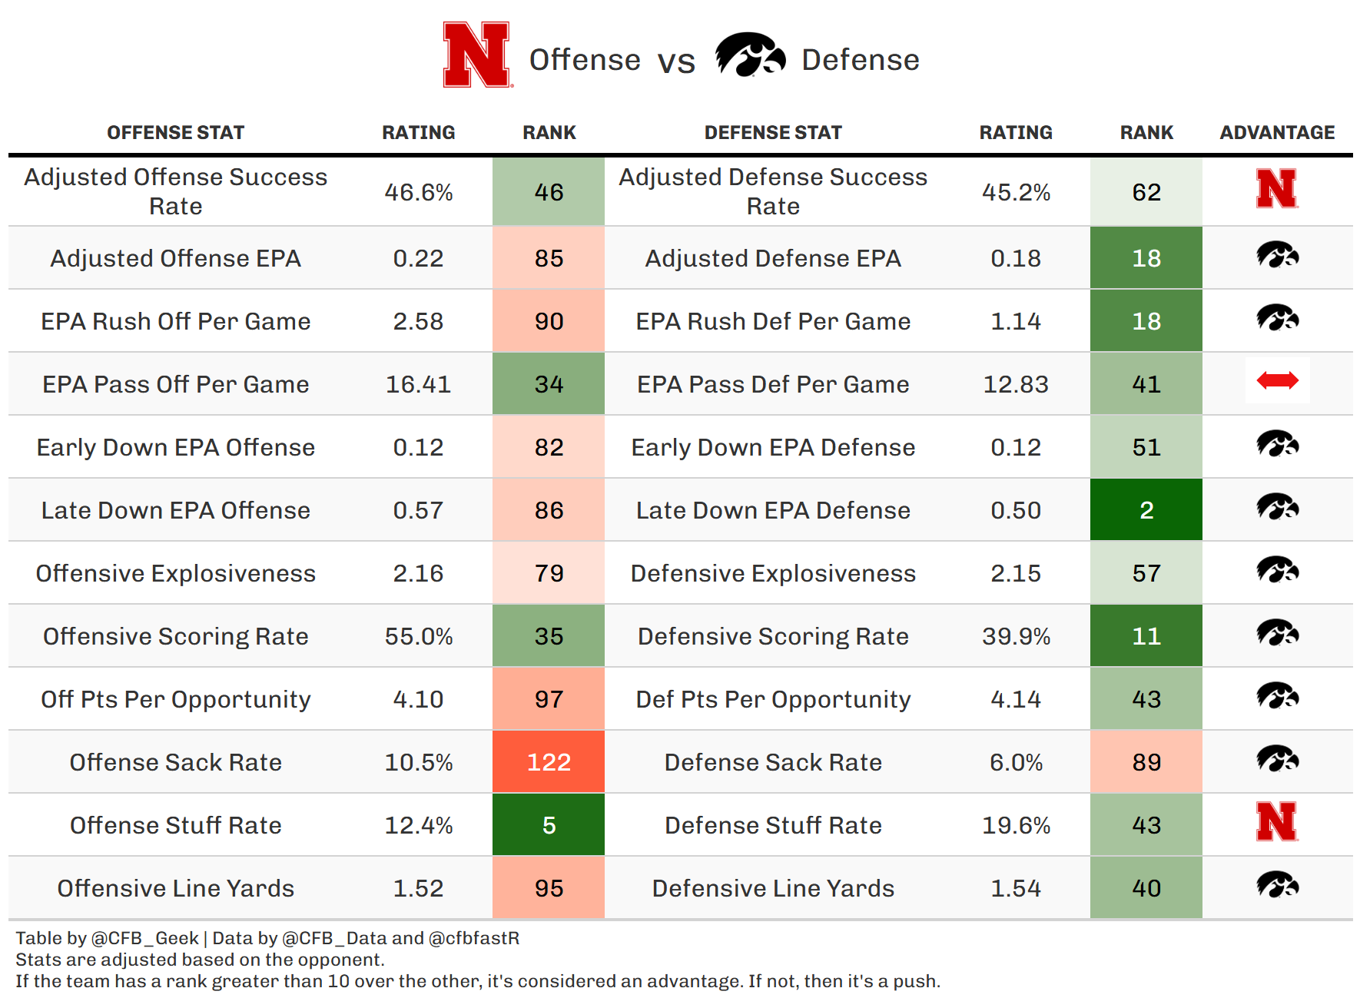This screenshot has height=1008, width=1360.
Task: Click the Nebraska advantage icon for Success Rate
Action: 1276,189
